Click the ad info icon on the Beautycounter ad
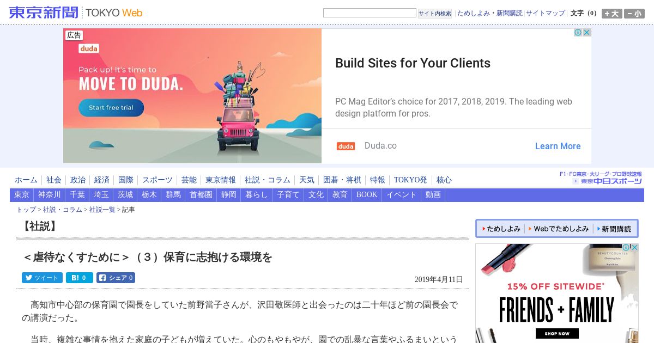This screenshot has width=654, height=343. [626, 248]
